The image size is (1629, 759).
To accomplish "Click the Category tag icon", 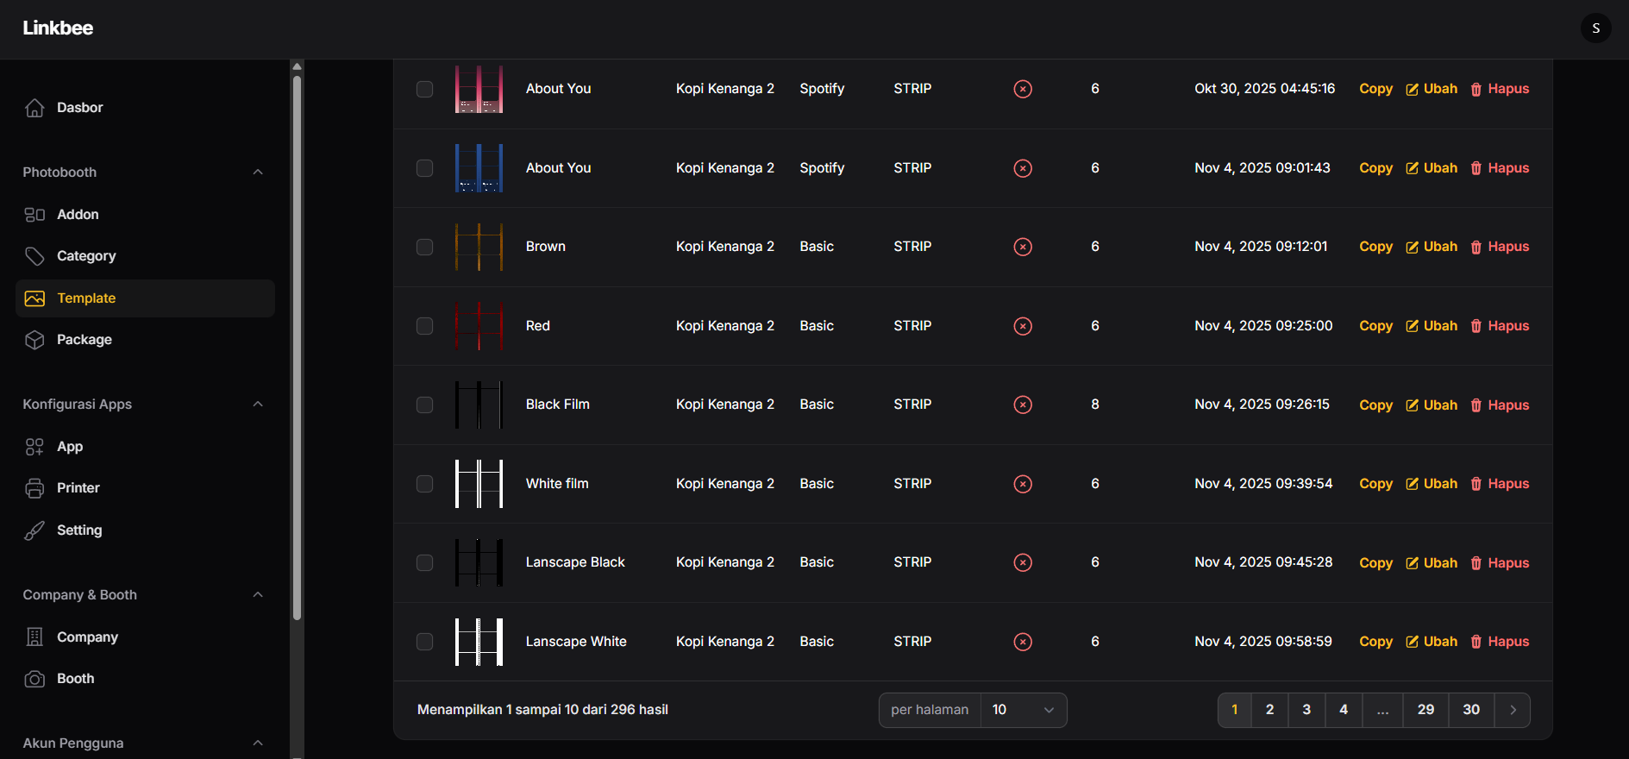I will 34,256.
